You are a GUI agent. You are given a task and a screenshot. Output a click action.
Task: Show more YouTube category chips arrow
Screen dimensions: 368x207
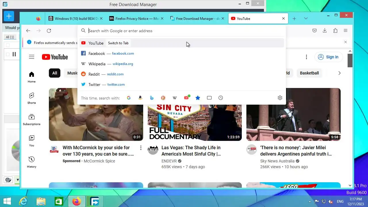339,73
